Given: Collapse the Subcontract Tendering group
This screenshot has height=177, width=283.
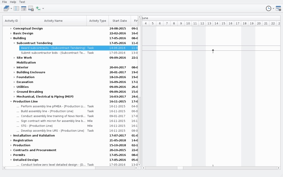Looking at the screenshot, I should pyautogui.click(x=14, y=43).
